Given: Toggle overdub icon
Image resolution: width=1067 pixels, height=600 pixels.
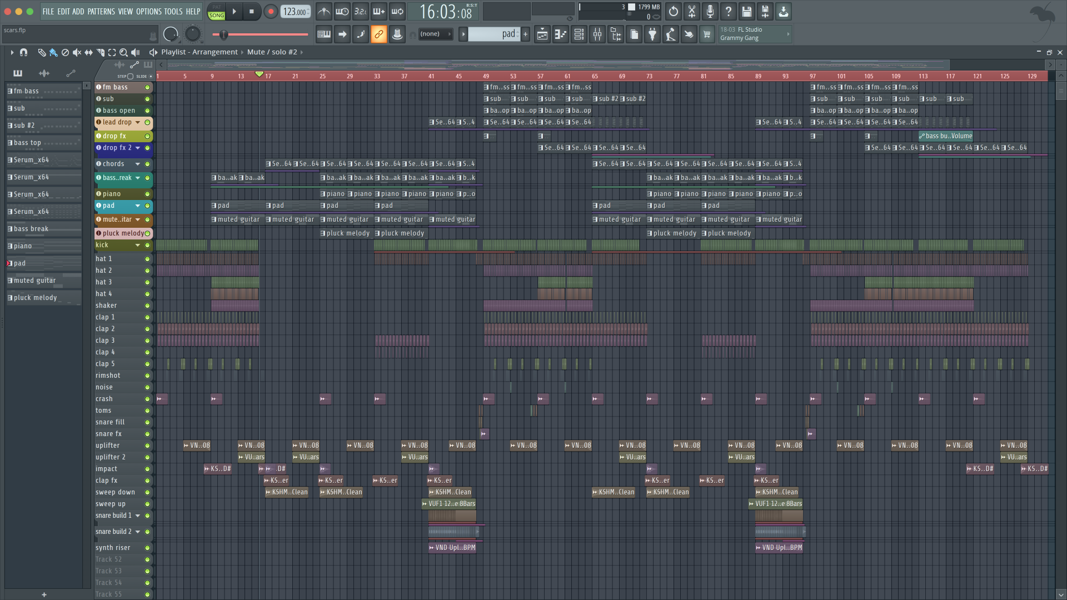Looking at the screenshot, I should tap(378, 11).
